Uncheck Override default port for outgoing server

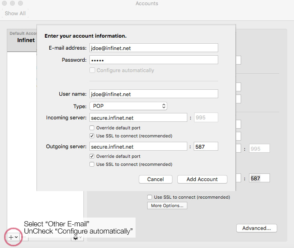click(92, 156)
